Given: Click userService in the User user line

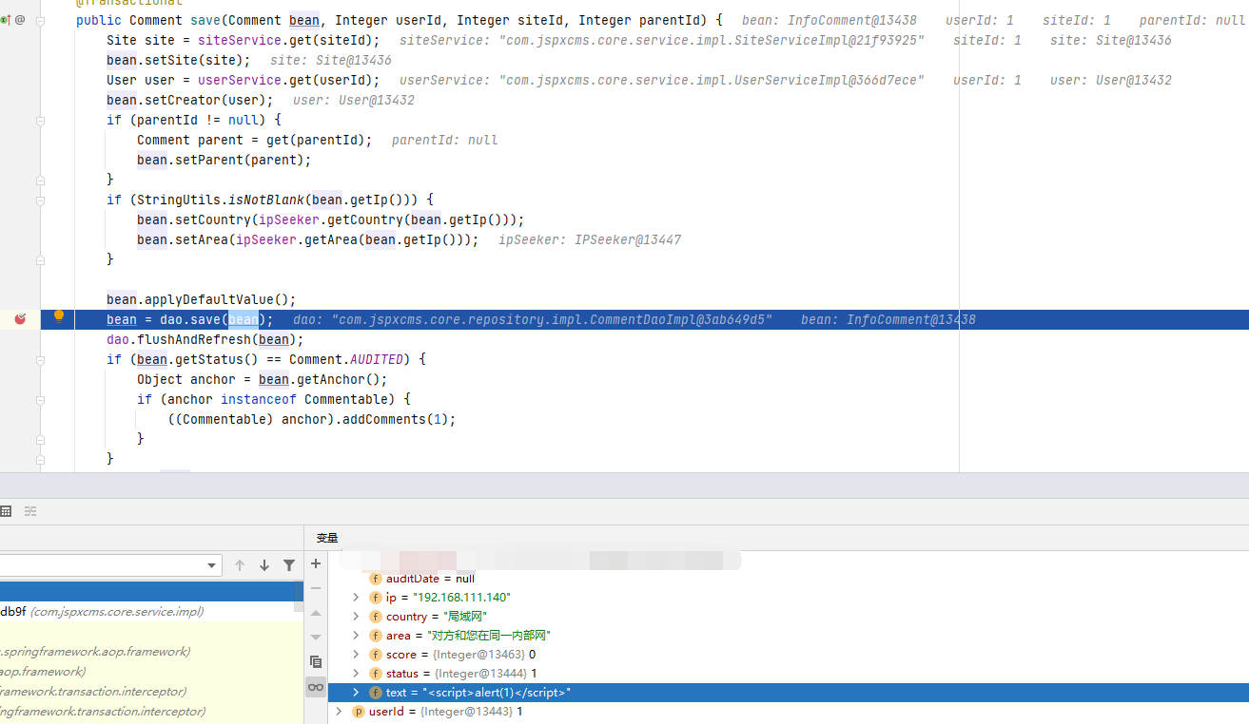Looking at the screenshot, I should 240,80.
